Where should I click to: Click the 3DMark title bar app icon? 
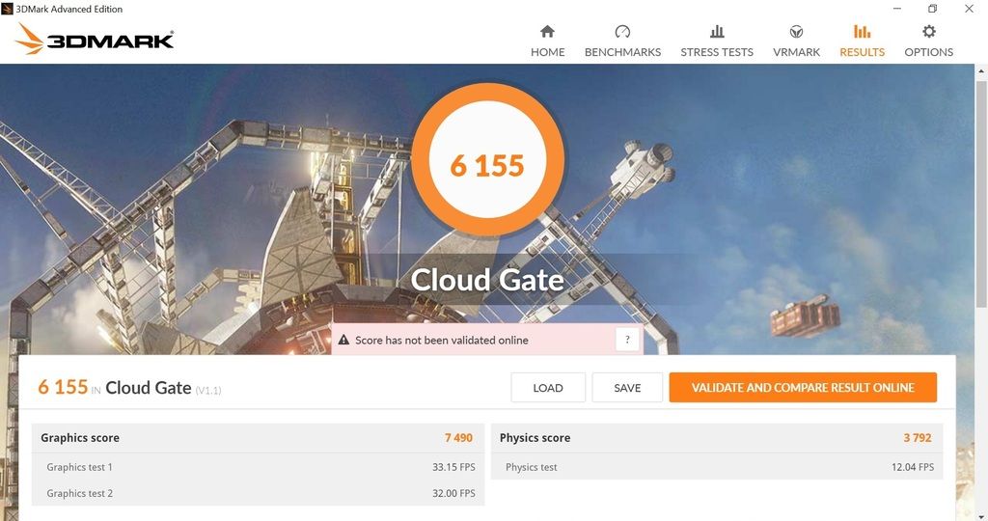7,9
